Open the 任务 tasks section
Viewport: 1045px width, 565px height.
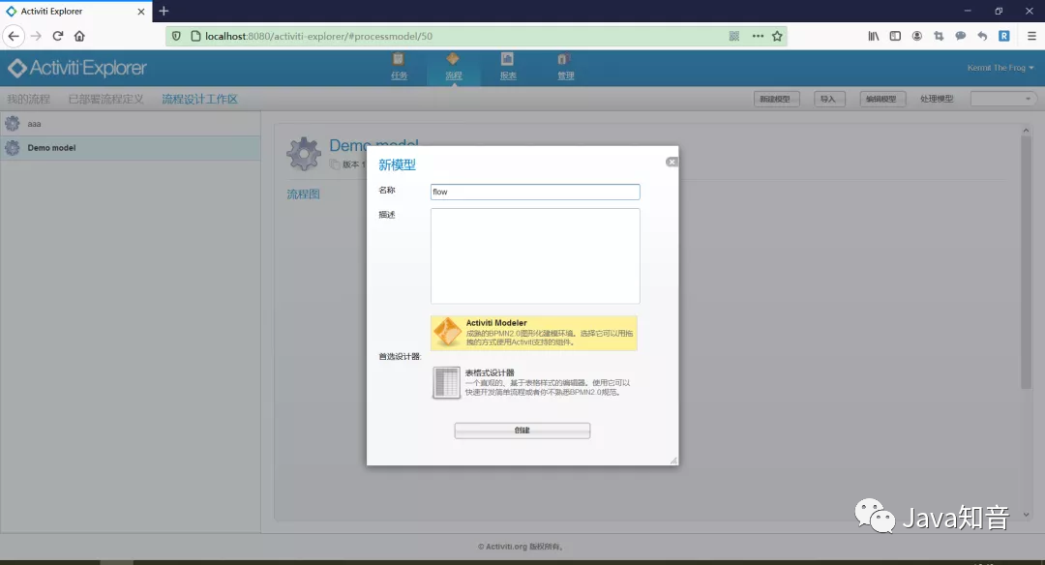pos(399,67)
